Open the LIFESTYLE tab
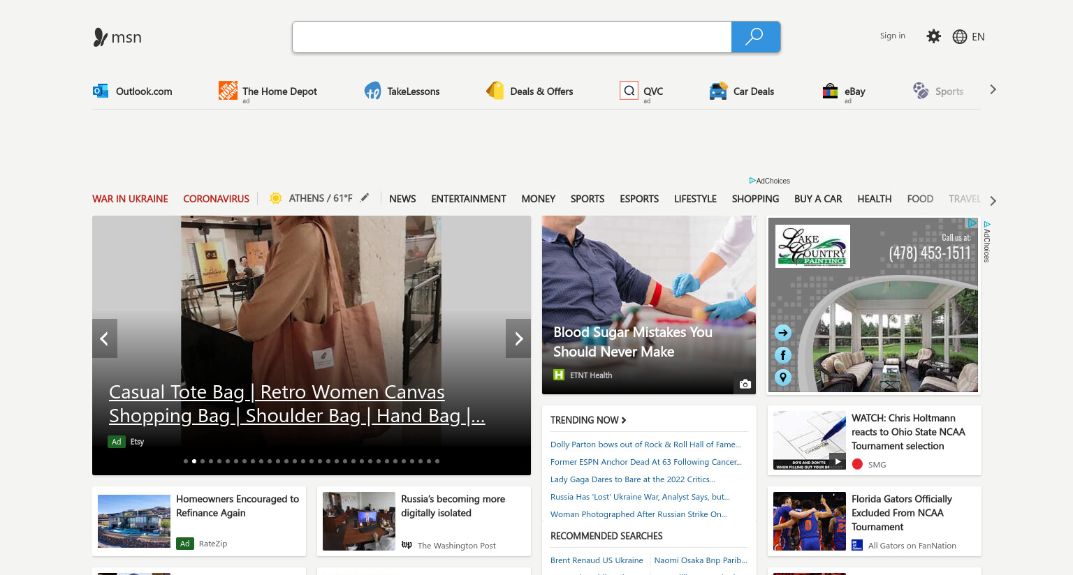 (x=695, y=199)
